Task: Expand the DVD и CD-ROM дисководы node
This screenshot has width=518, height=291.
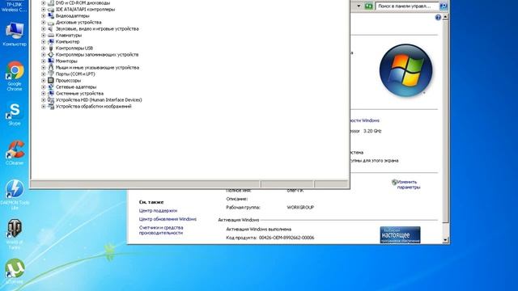Action: point(43,3)
